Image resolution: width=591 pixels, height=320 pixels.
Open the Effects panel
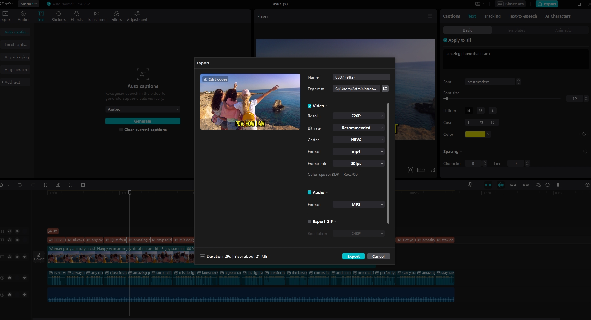[76, 16]
